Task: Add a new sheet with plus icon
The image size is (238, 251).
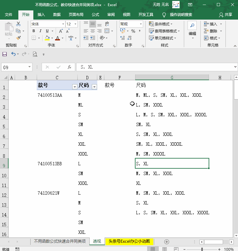Action: [167, 242]
